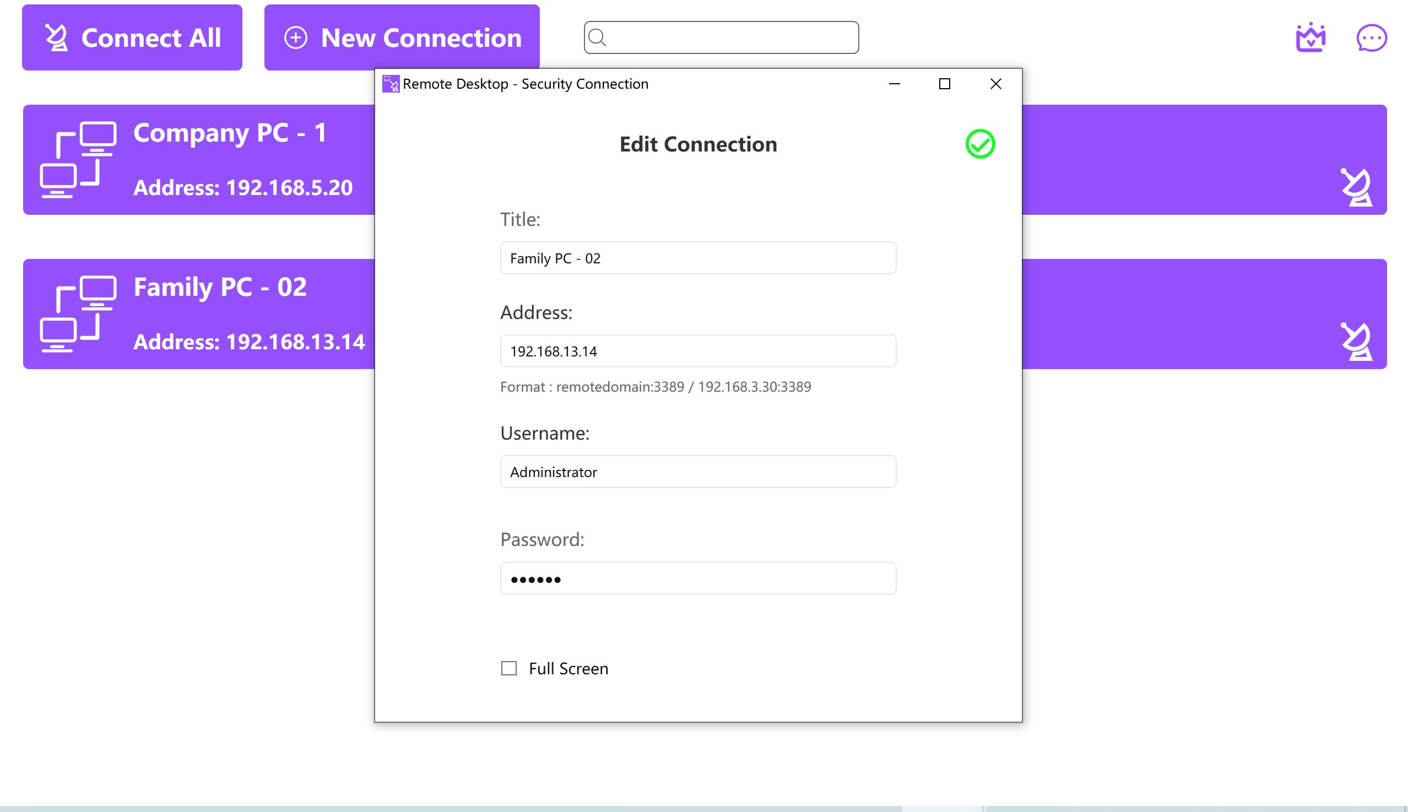
Task: Click the dual-monitor icon on Family PC - 02 card
Action: tap(78, 313)
